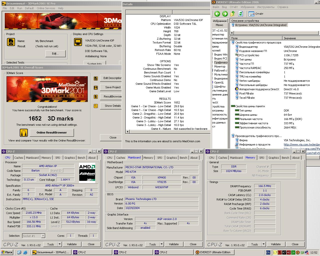This screenshot has width=320, height=256.
Task: Select Монитор in EVEREST tree
Action: coord(220,66)
